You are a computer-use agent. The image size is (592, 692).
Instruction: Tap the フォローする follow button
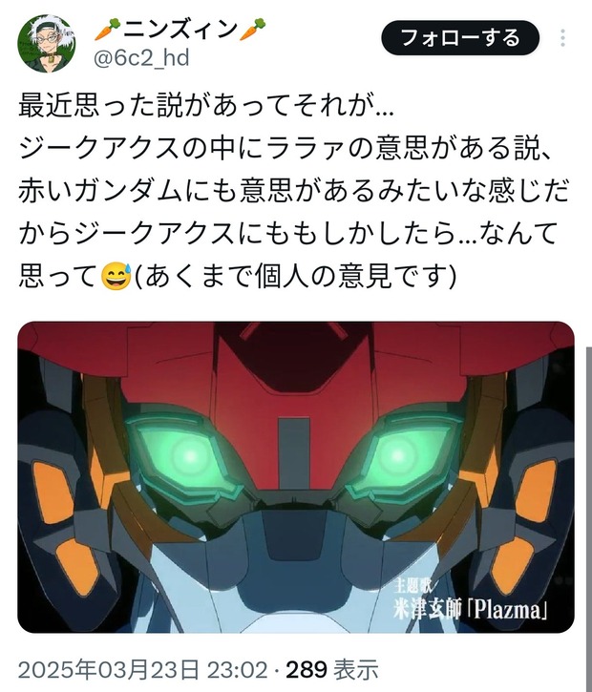[x=460, y=38]
